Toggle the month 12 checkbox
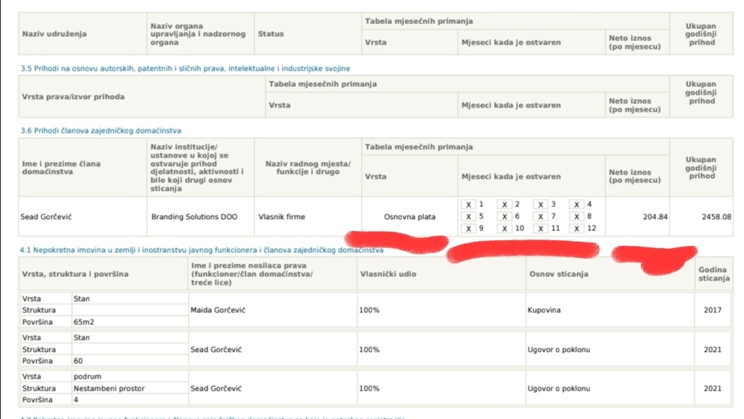744x419 pixels. 577,228
